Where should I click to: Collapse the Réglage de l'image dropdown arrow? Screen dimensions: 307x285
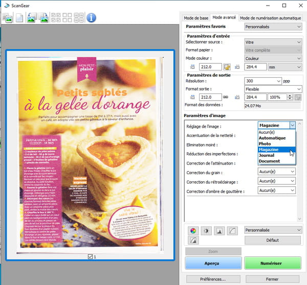coord(292,125)
